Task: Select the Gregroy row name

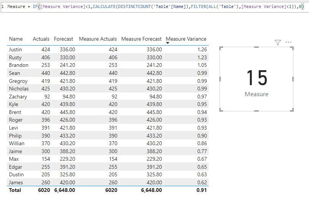Action: (18, 81)
